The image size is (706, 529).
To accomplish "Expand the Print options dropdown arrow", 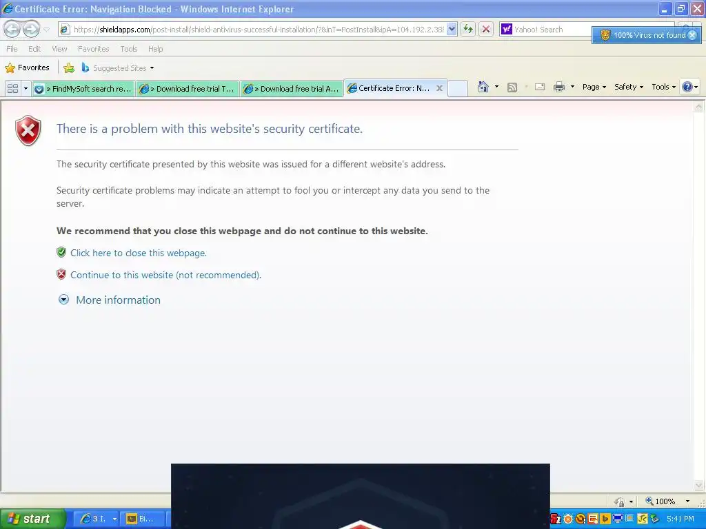I will [572, 87].
